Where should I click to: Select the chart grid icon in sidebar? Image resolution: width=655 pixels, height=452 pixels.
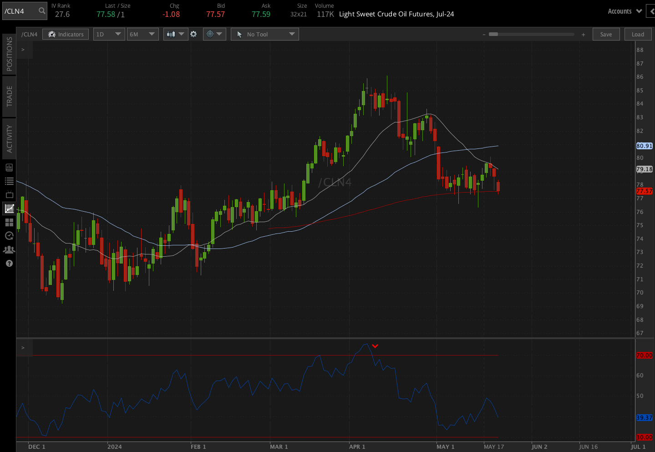click(x=9, y=208)
